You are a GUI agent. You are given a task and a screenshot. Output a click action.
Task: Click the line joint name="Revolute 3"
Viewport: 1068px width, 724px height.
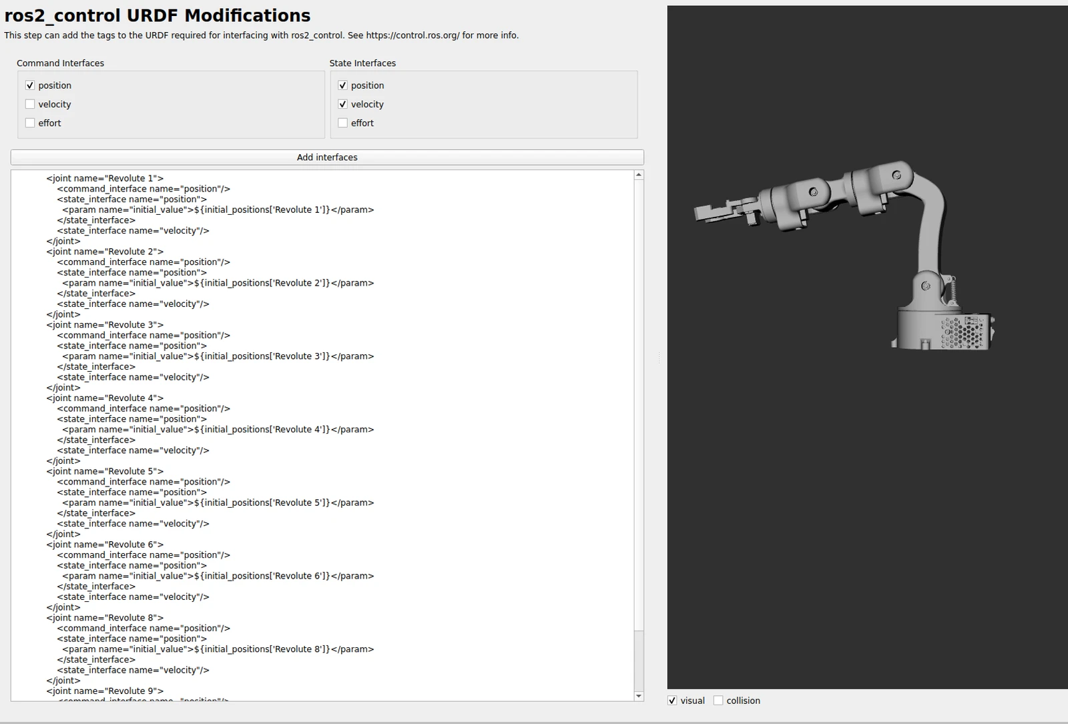[x=105, y=325]
